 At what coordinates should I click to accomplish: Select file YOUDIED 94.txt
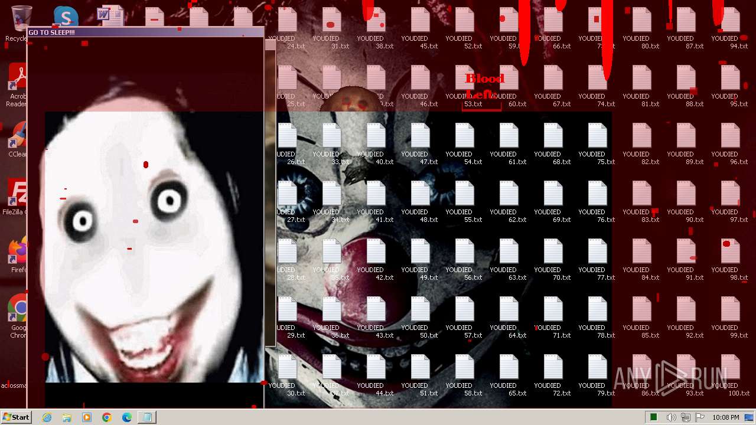coord(730,28)
